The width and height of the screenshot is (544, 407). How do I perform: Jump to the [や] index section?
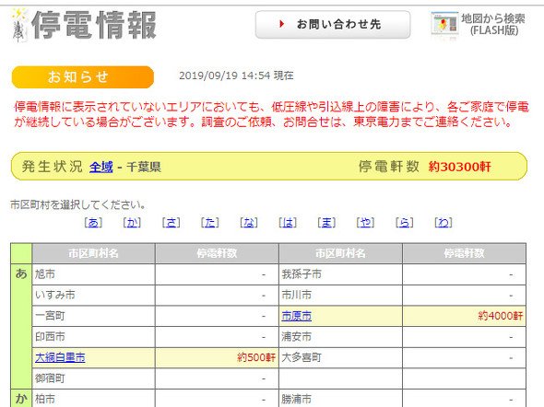click(365, 223)
